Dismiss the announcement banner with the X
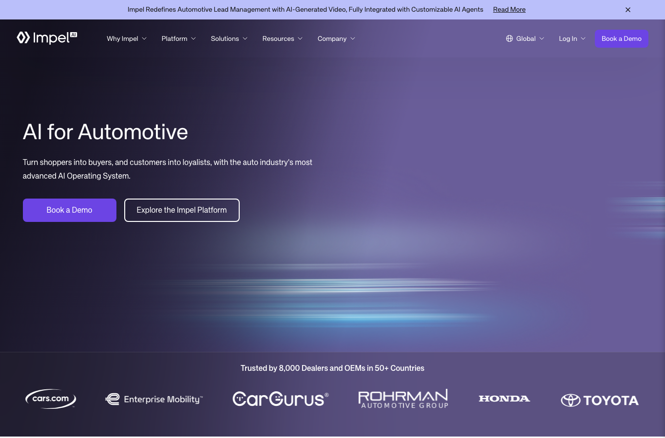 [628, 10]
